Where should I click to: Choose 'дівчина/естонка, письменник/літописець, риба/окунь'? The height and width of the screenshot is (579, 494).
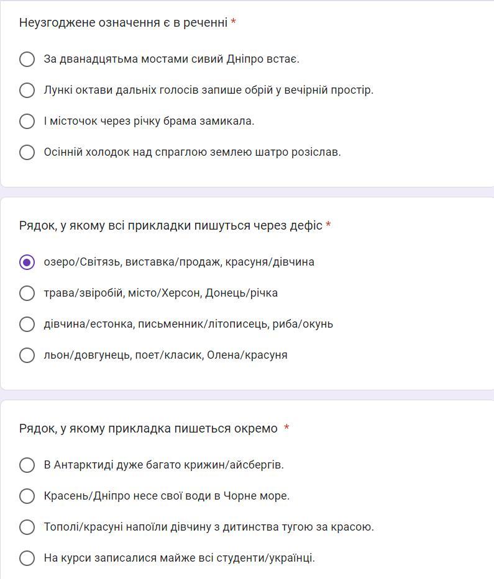[27, 324]
